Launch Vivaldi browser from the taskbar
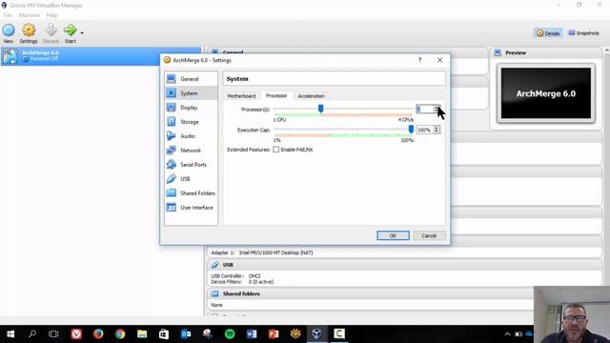Screen dimensions: 610x343 [76, 333]
